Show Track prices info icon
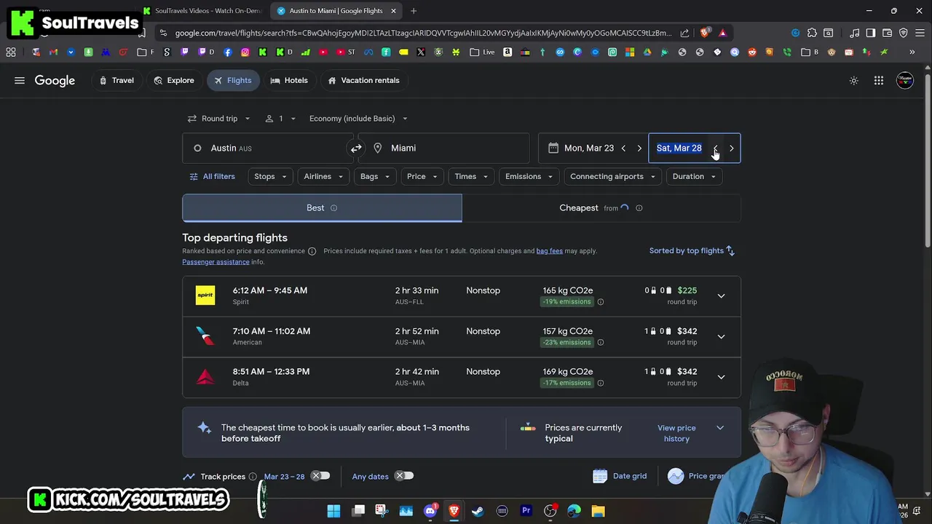The height and width of the screenshot is (524, 932). pos(253,477)
